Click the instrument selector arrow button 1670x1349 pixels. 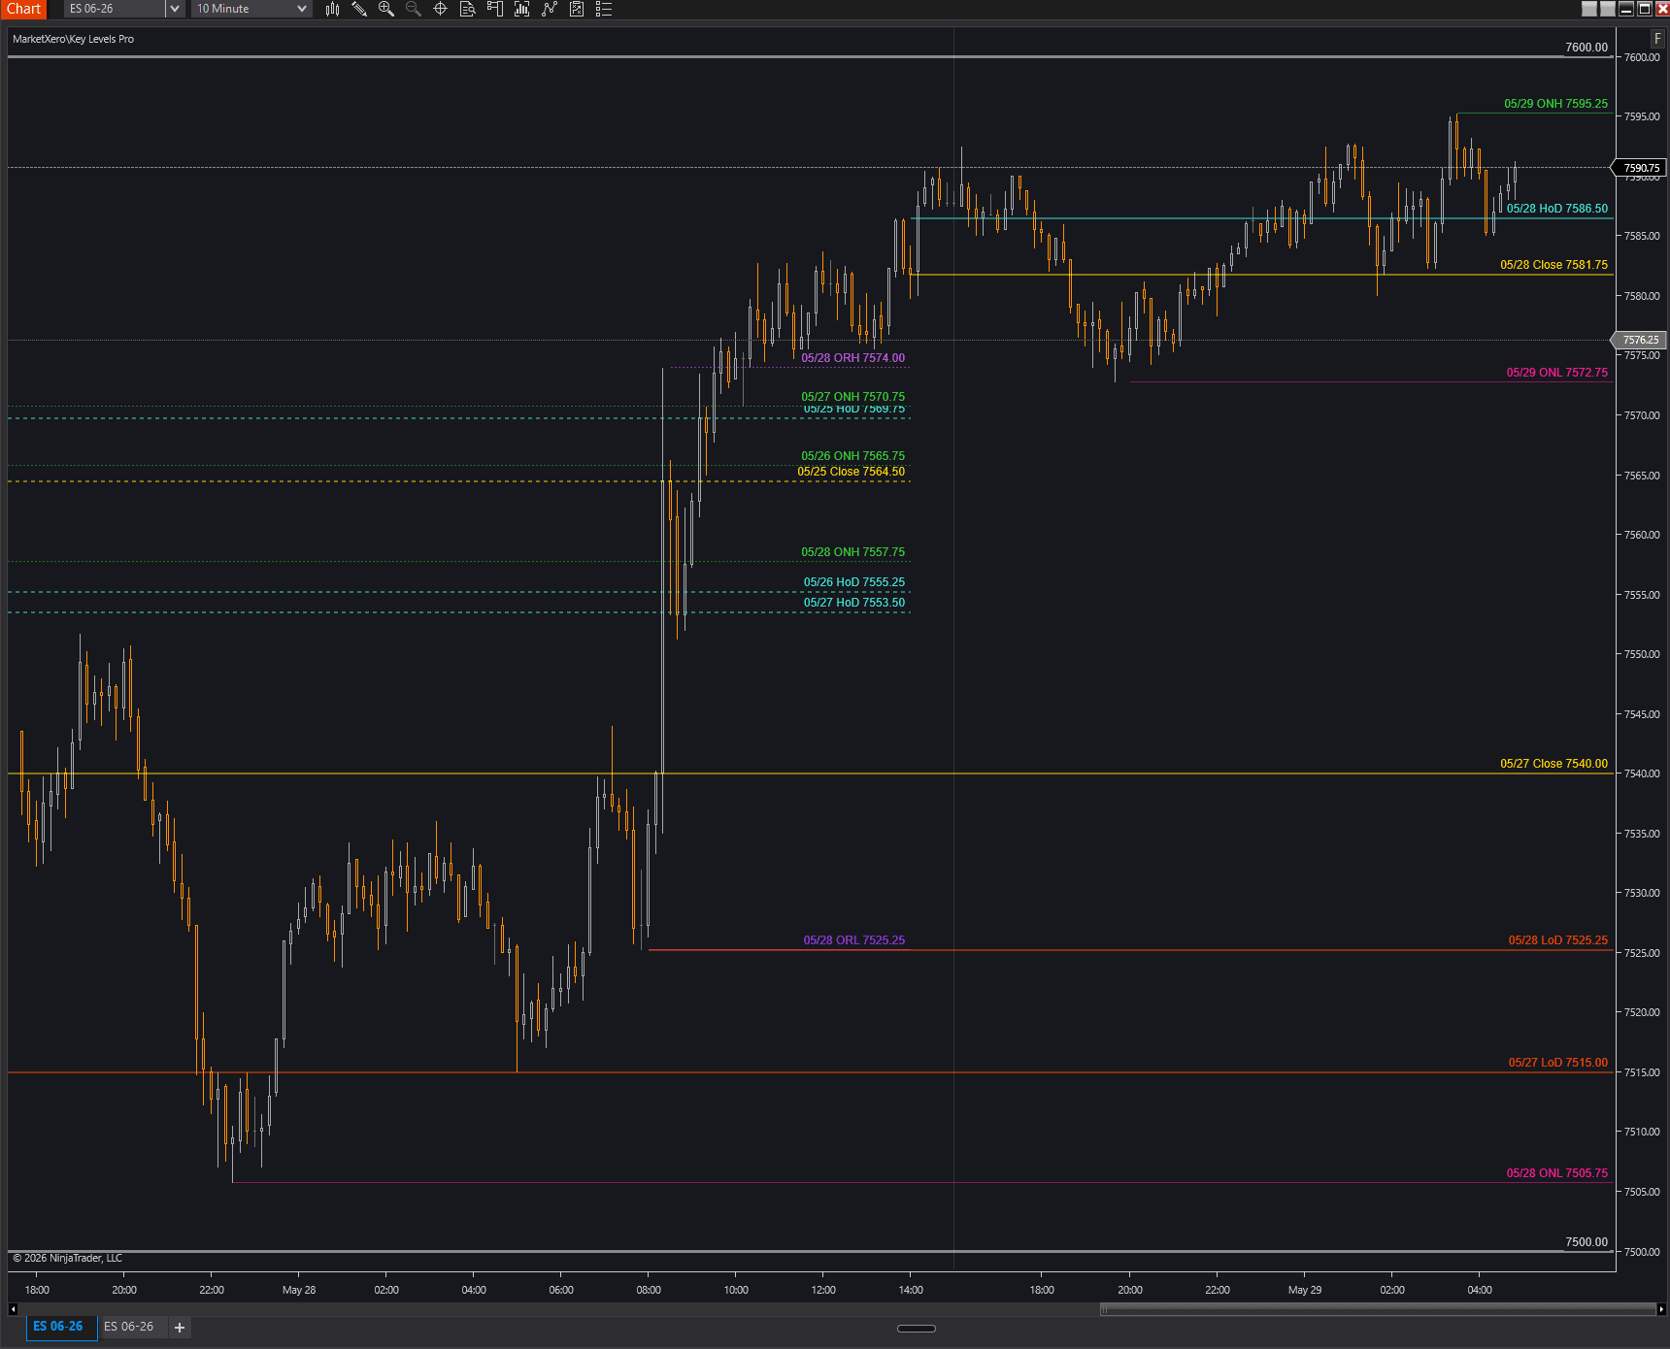tap(175, 9)
